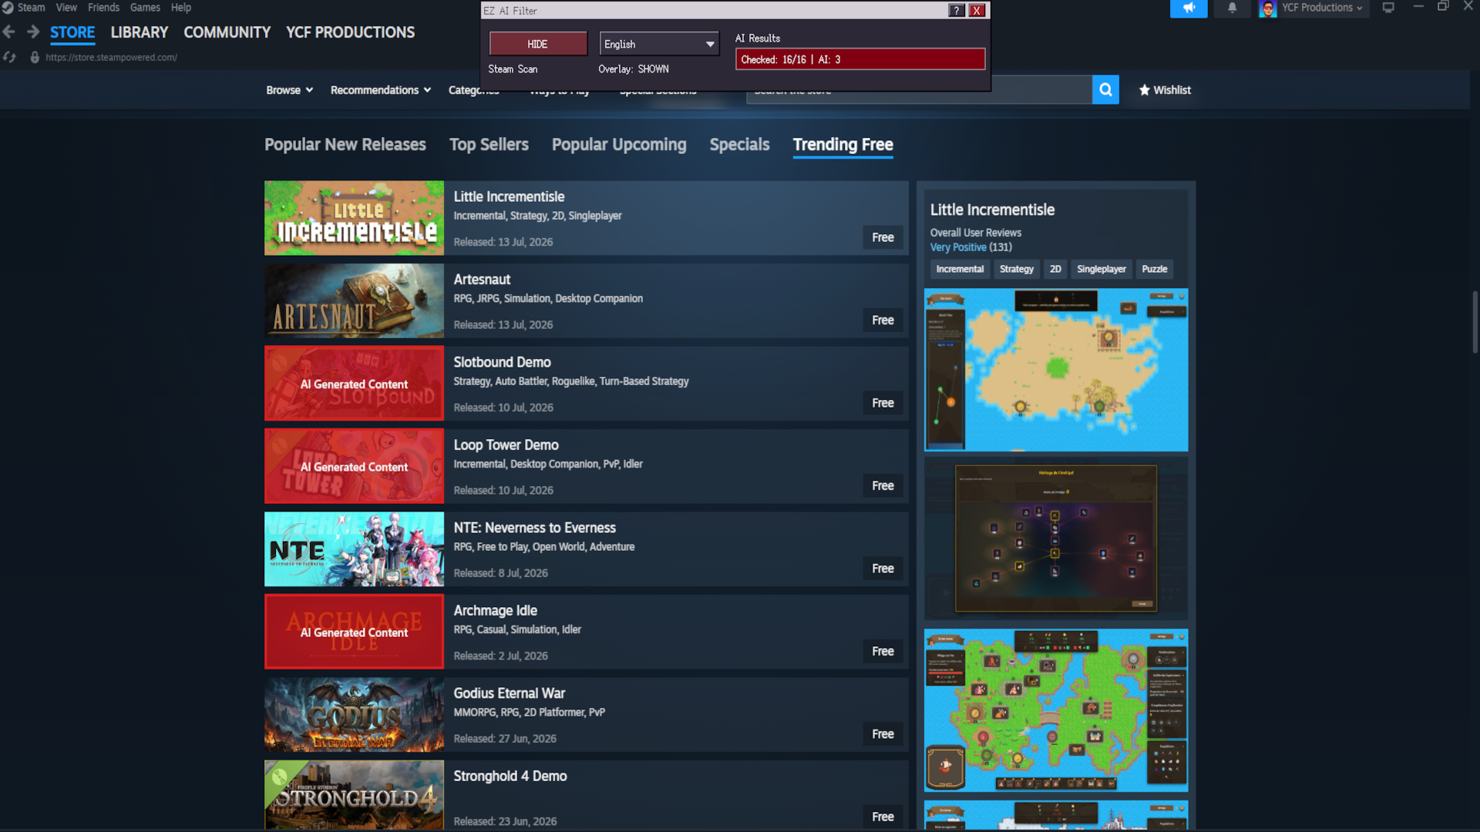
Task: Open the View menu
Action: click(x=66, y=8)
